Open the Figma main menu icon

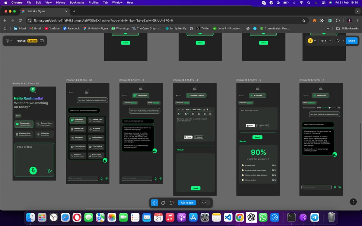coord(8,41)
